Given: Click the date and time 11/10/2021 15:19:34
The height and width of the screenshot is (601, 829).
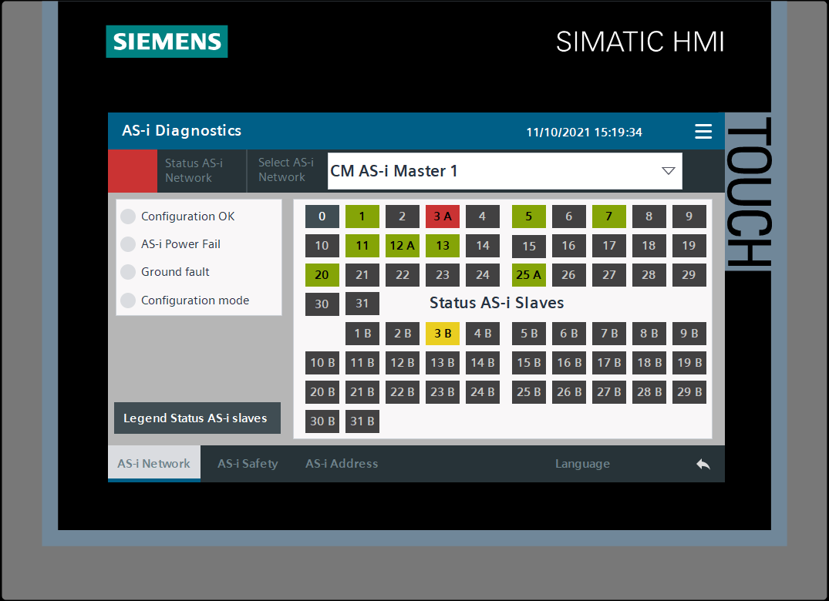Looking at the screenshot, I should coord(584,132).
